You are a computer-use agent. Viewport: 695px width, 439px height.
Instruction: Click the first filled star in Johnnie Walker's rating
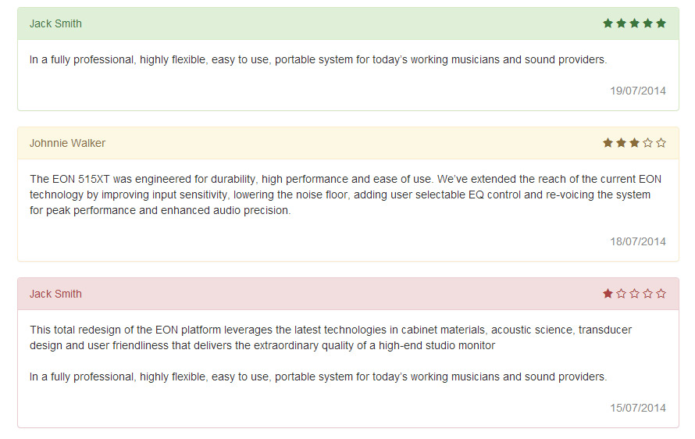608,143
